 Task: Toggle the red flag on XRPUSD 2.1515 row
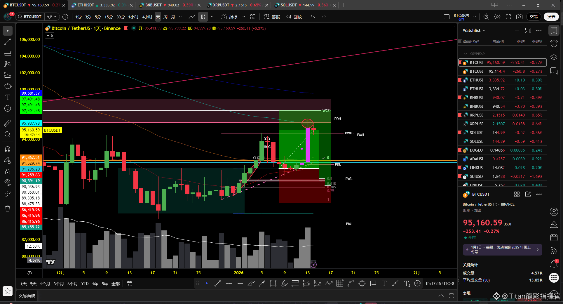(x=460, y=115)
